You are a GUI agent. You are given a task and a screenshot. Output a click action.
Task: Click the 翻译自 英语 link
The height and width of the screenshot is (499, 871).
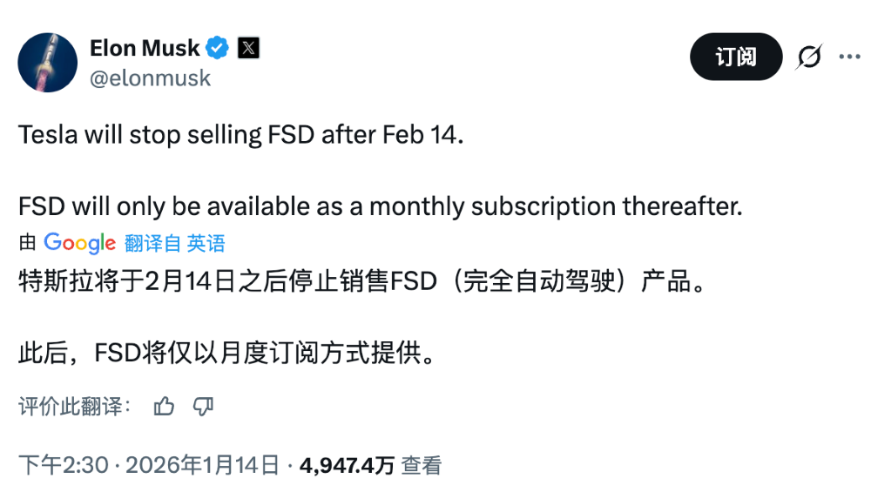point(174,244)
